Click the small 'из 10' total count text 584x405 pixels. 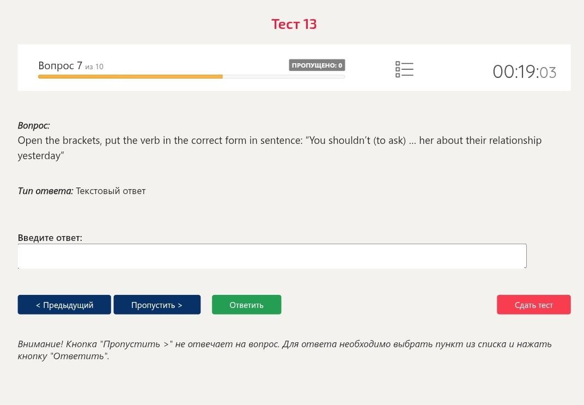(x=94, y=67)
